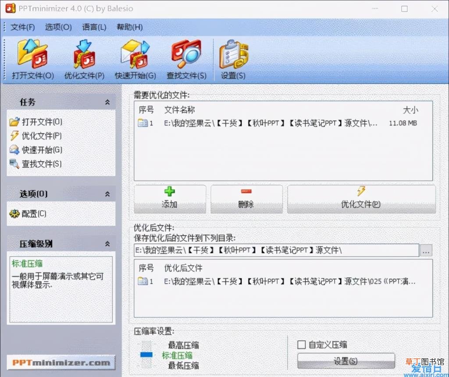
Task: Click the 打开文件(O) text in the task panel
Action: pyautogui.click(x=42, y=122)
